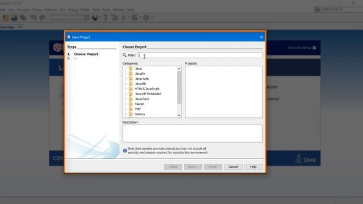Click the Categories scrollbar down arrow

coord(179,115)
